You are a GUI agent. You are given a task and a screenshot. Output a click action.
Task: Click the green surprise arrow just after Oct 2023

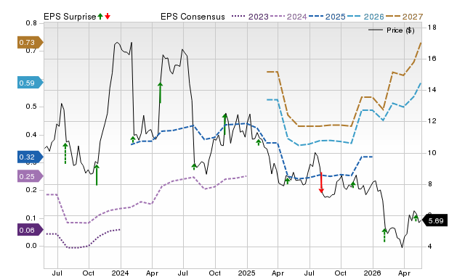(x=97, y=175)
